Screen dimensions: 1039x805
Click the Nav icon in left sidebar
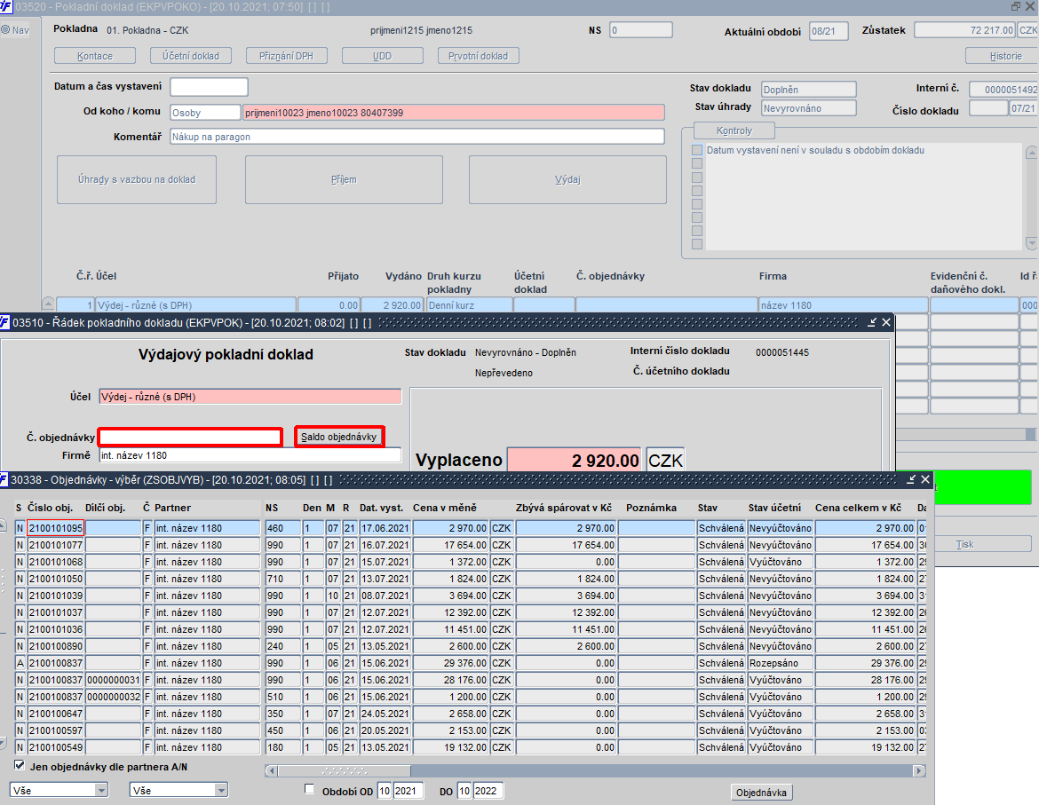tap(5, 30)
